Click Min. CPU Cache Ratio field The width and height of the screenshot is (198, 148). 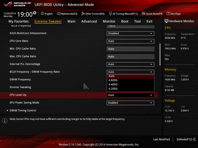(x=130, y=49)
